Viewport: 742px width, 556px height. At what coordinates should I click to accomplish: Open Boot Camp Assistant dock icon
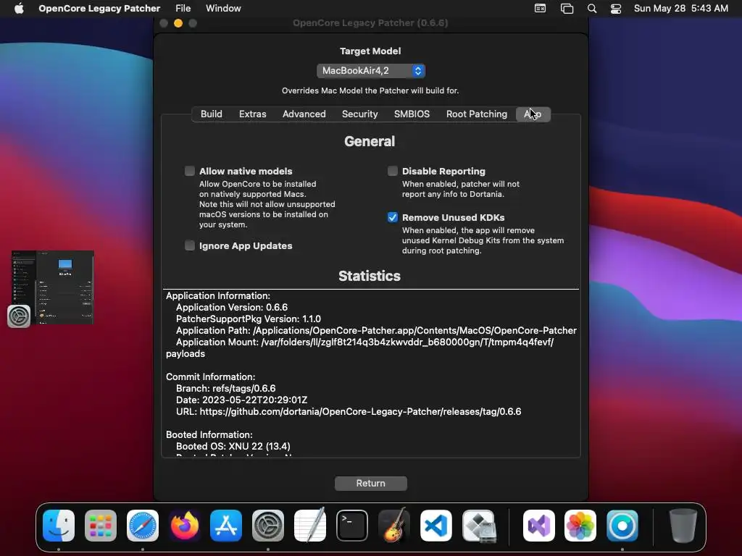coord(478,526)
